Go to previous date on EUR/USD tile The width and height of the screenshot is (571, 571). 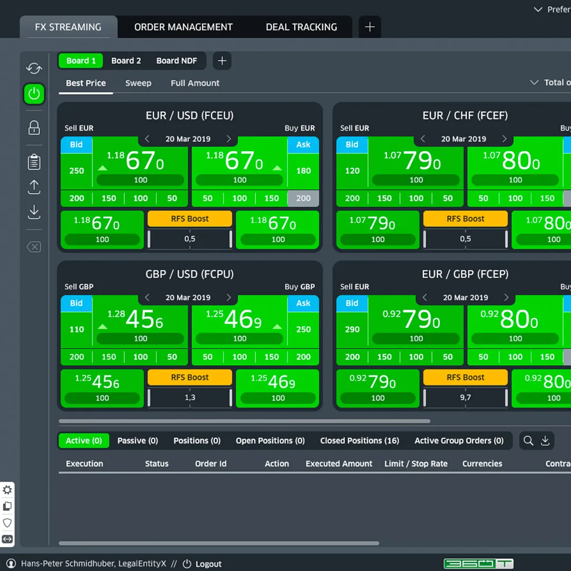147,139
